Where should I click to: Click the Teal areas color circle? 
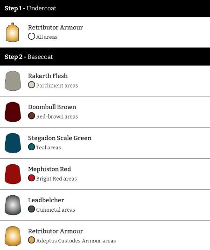coord(31,147)
